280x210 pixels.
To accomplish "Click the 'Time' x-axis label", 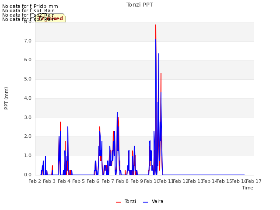I will (x=248, y=188).
